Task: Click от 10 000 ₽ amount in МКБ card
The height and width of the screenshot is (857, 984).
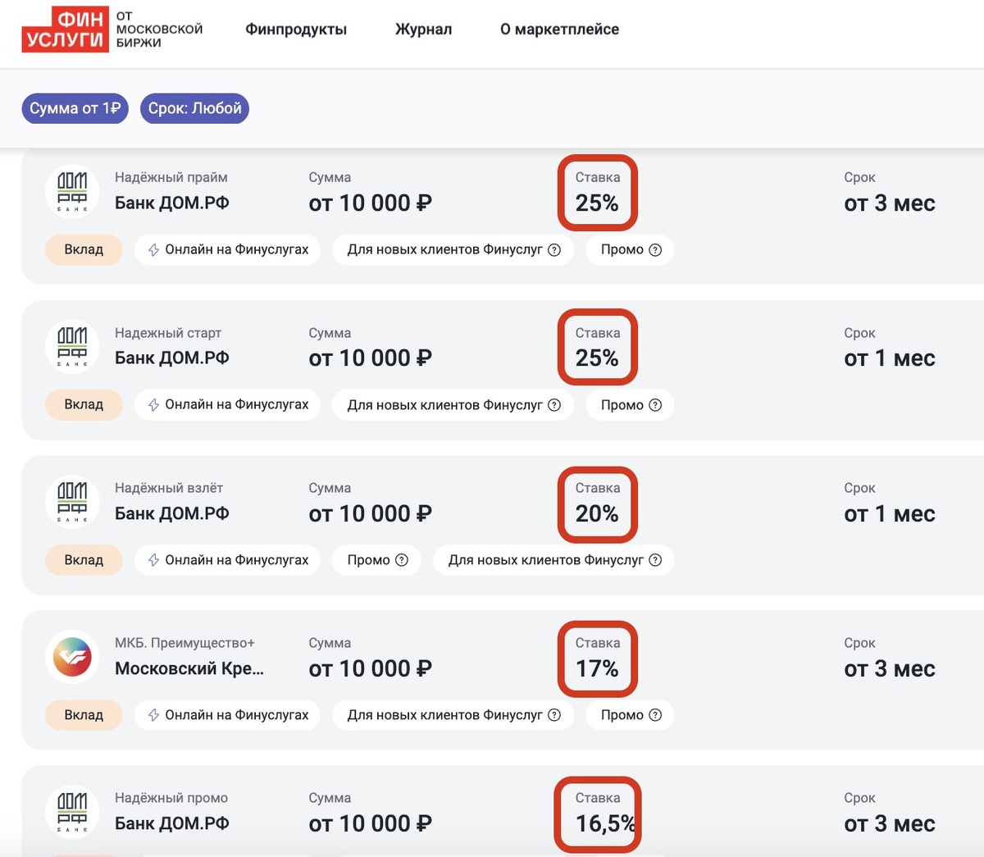Action: pyautogui.click(x=370, y=669)
